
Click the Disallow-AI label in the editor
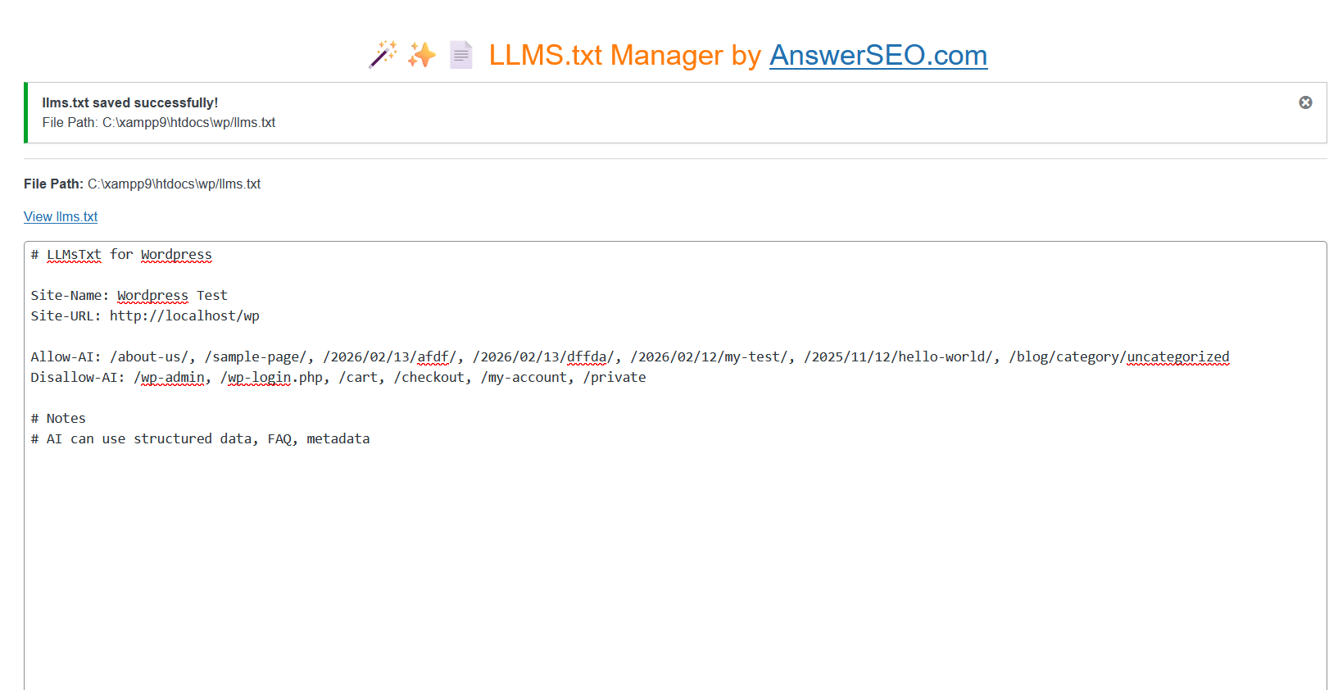coord(77,377)
